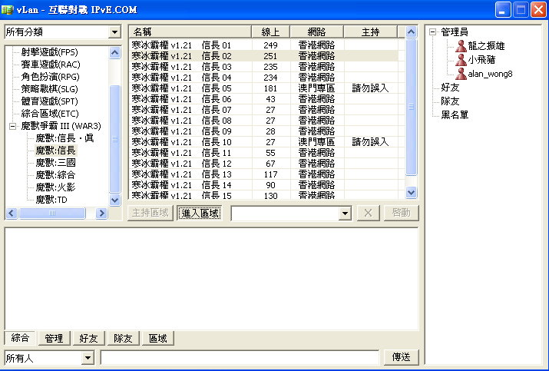Viewport: 549px width, 371px height.
Task: Sort by the 網路 column header
Action: point(317,32)
